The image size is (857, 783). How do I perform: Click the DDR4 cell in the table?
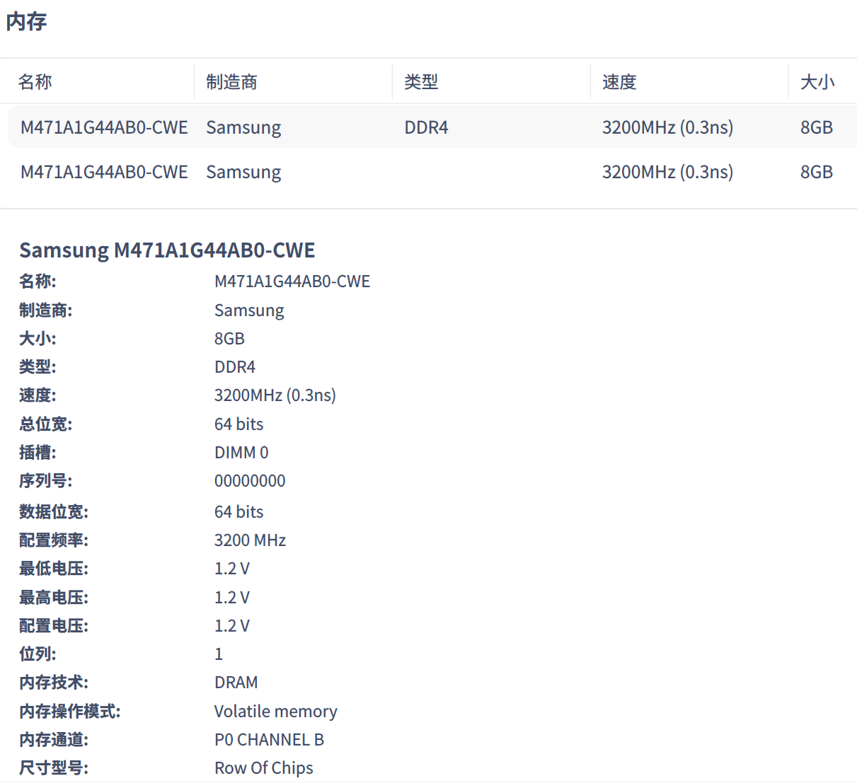pyautogui.click(x=426, y=127)
